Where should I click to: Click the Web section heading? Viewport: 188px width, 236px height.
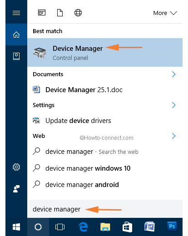[39, 136]
